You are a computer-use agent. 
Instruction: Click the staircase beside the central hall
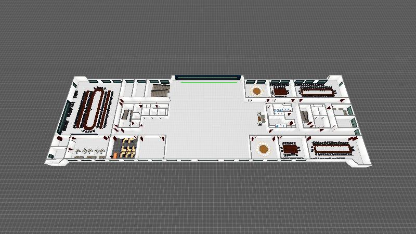pos(160,92)
